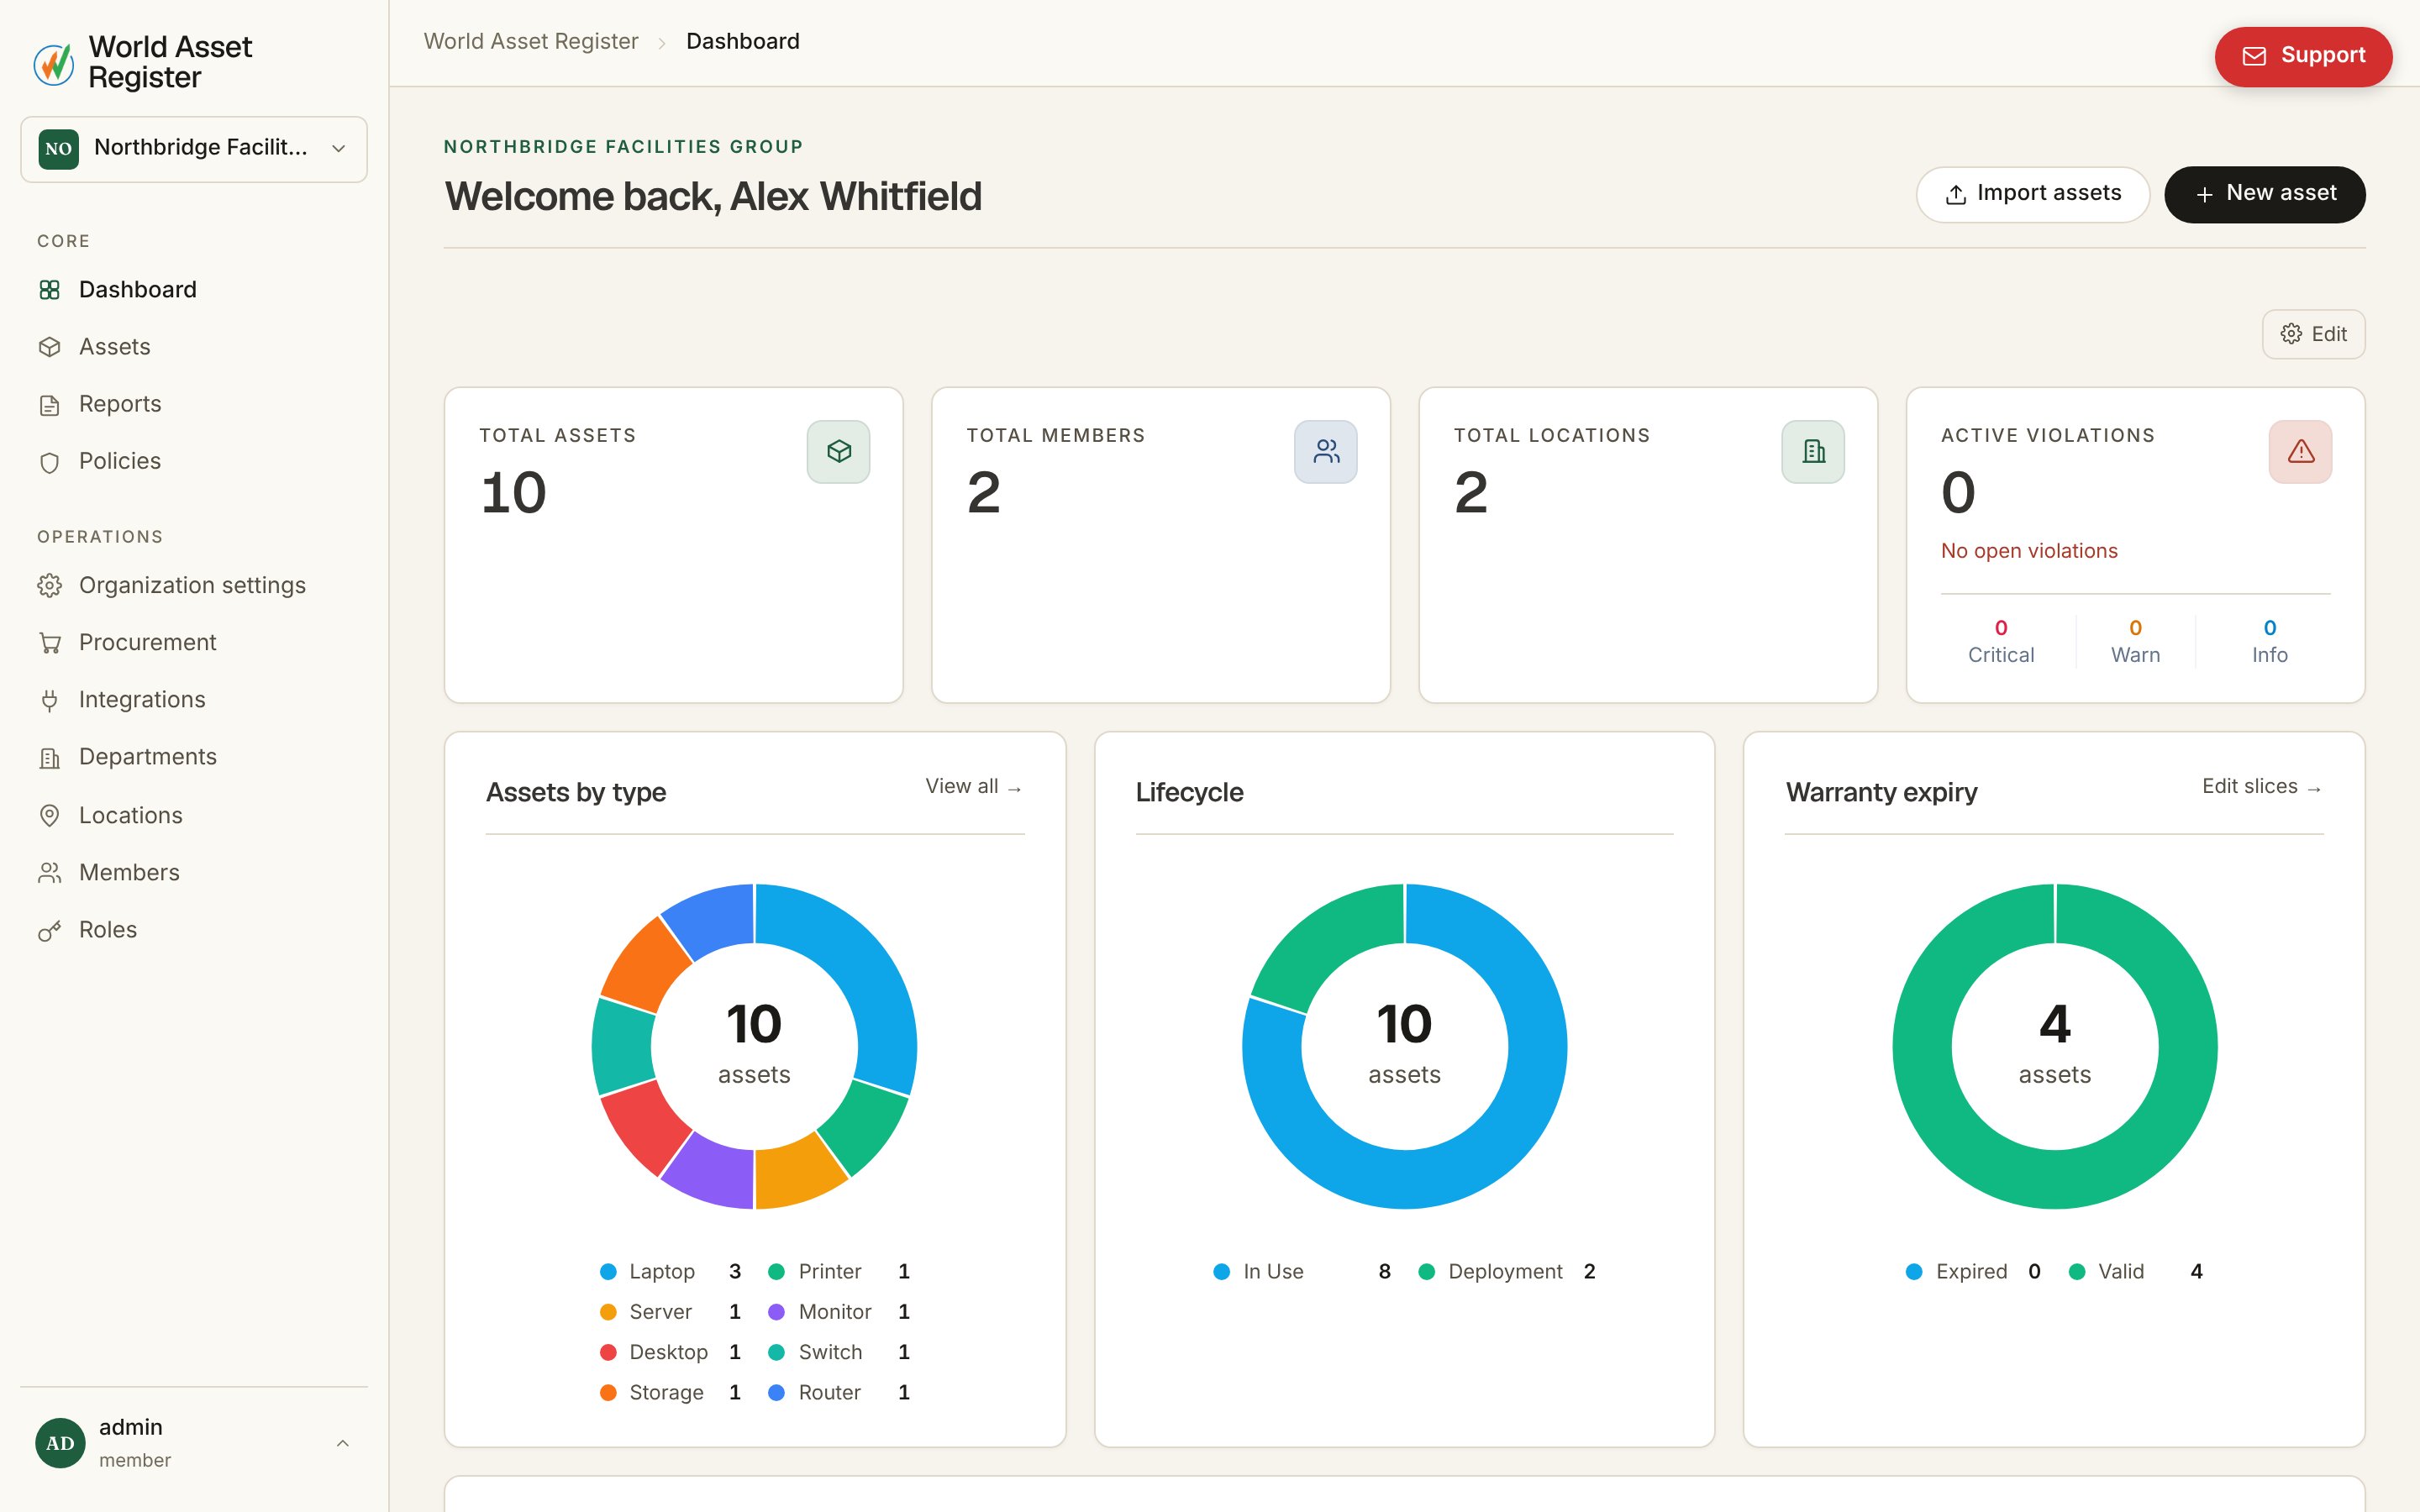This screenshot has height=1512, width=2420.
Task: Click the gear icon on Edit button
Action: tap(2291, 334)
